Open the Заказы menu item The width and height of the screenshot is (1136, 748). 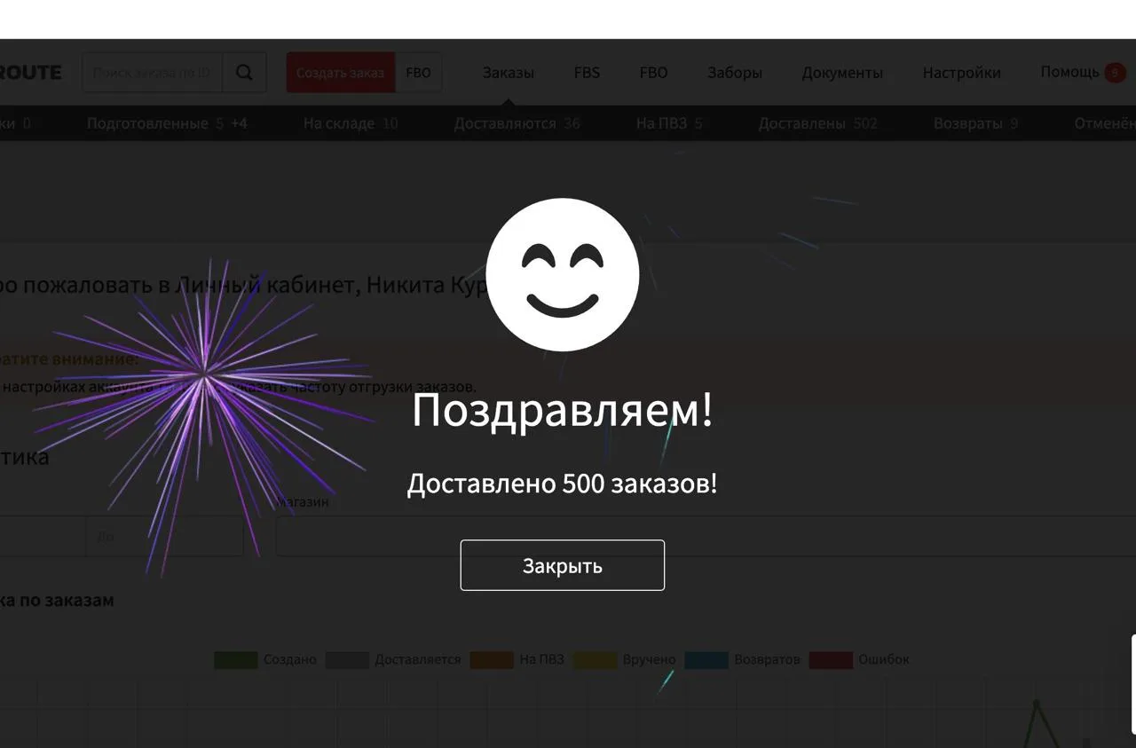(x=509, y=73)
